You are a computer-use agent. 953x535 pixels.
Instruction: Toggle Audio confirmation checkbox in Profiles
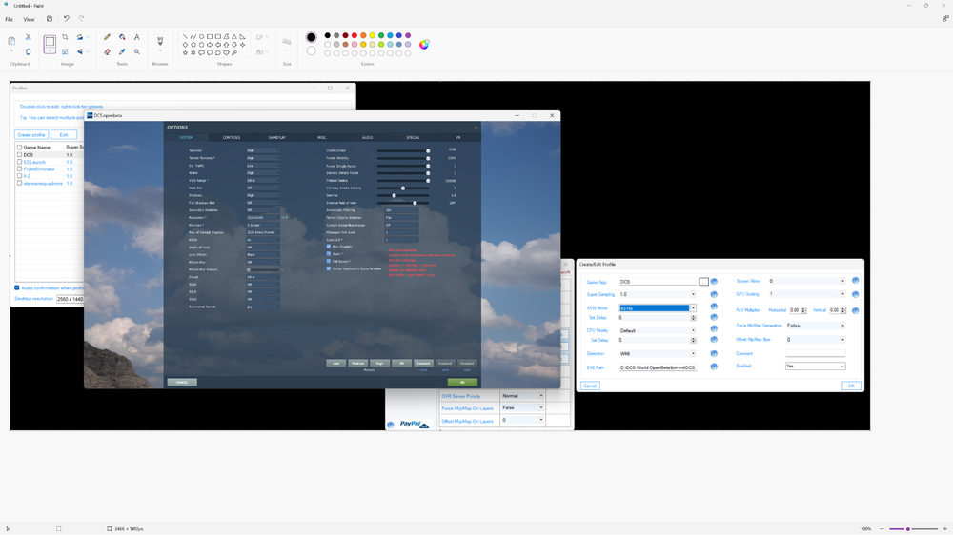(17, 287)
